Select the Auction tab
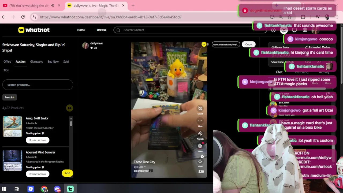Viewport: 343px width, 193px height. (x=20, y=62)
